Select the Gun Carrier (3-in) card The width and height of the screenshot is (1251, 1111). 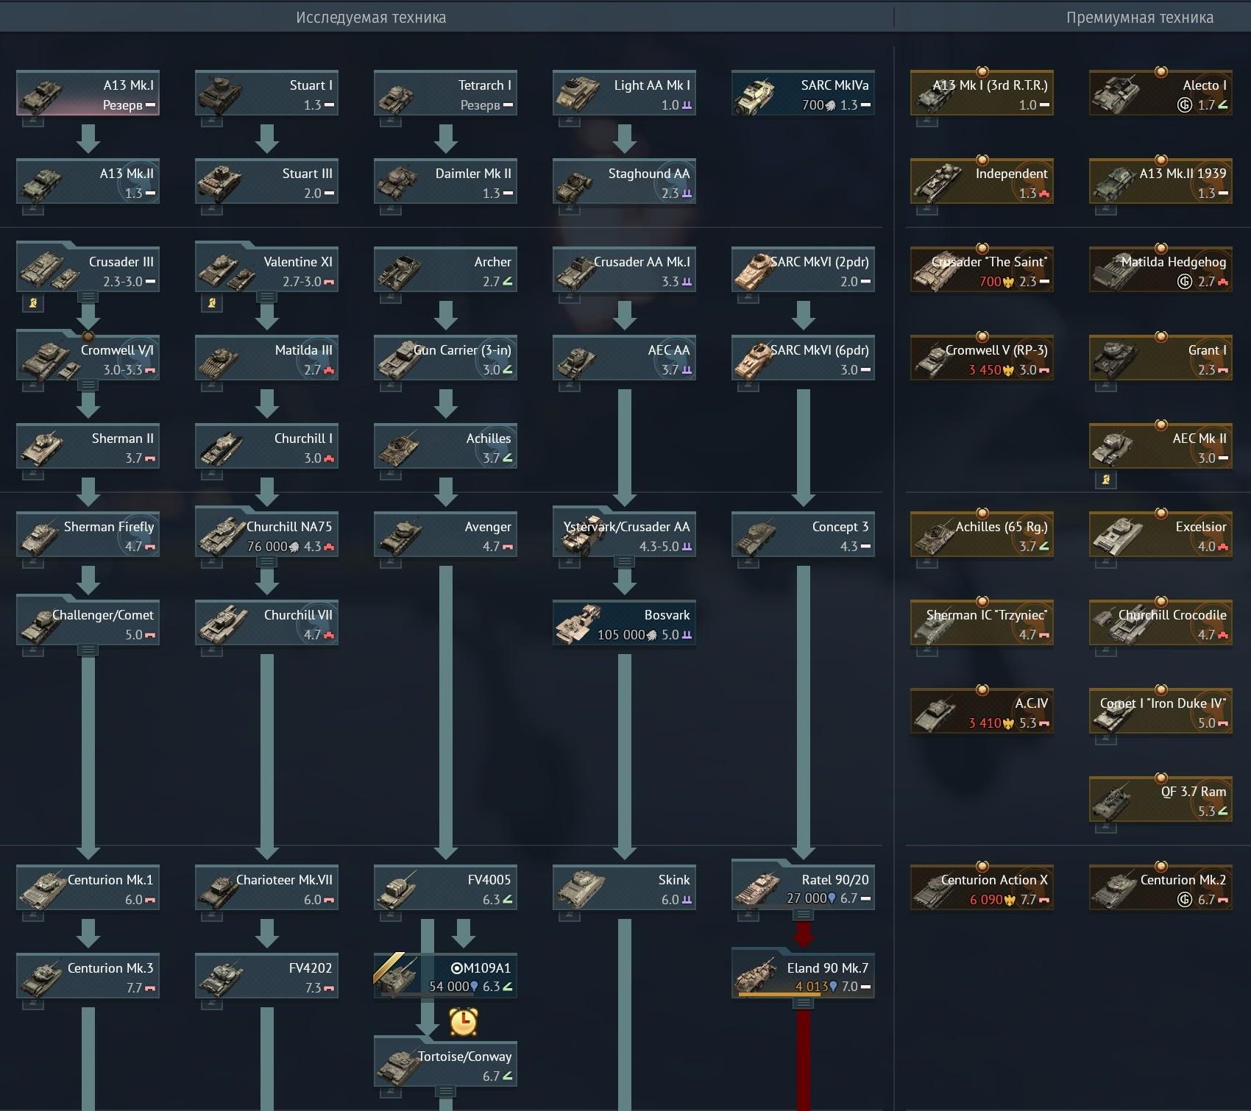coord(445,358)
